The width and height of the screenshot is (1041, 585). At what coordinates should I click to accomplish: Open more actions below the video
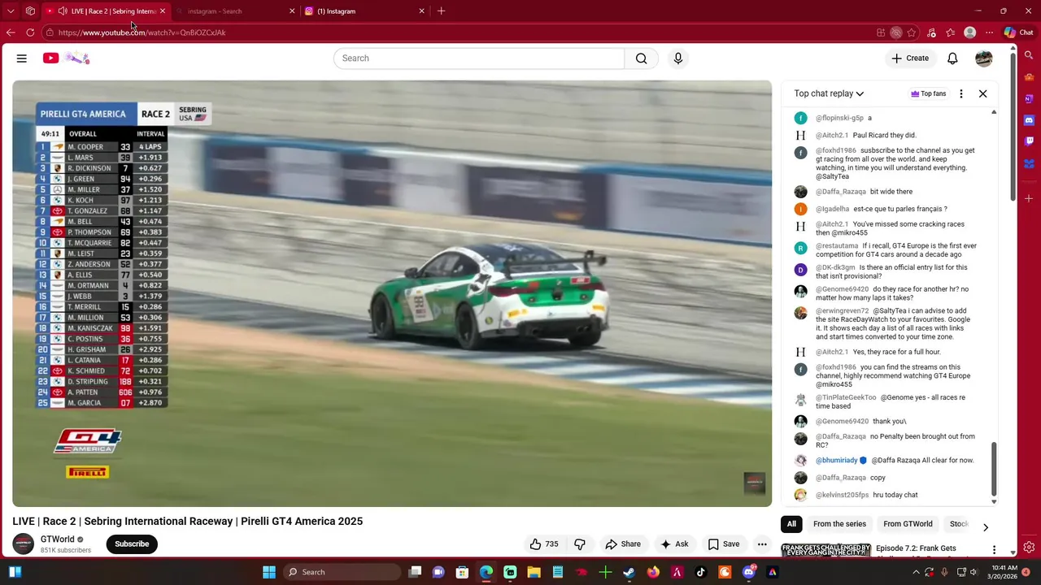(x=762, y=544)
